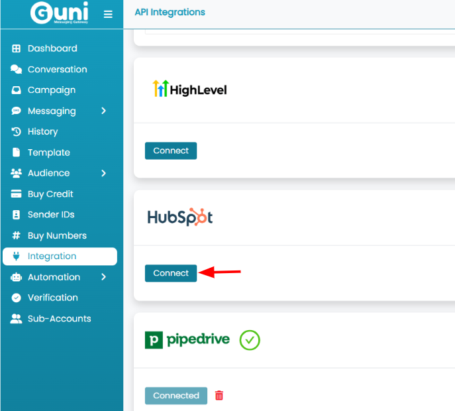Image resolution: width=455 pixels, height=411 pixels.
Task: Click the Pipedrive logo
Action: pos(187,339)
